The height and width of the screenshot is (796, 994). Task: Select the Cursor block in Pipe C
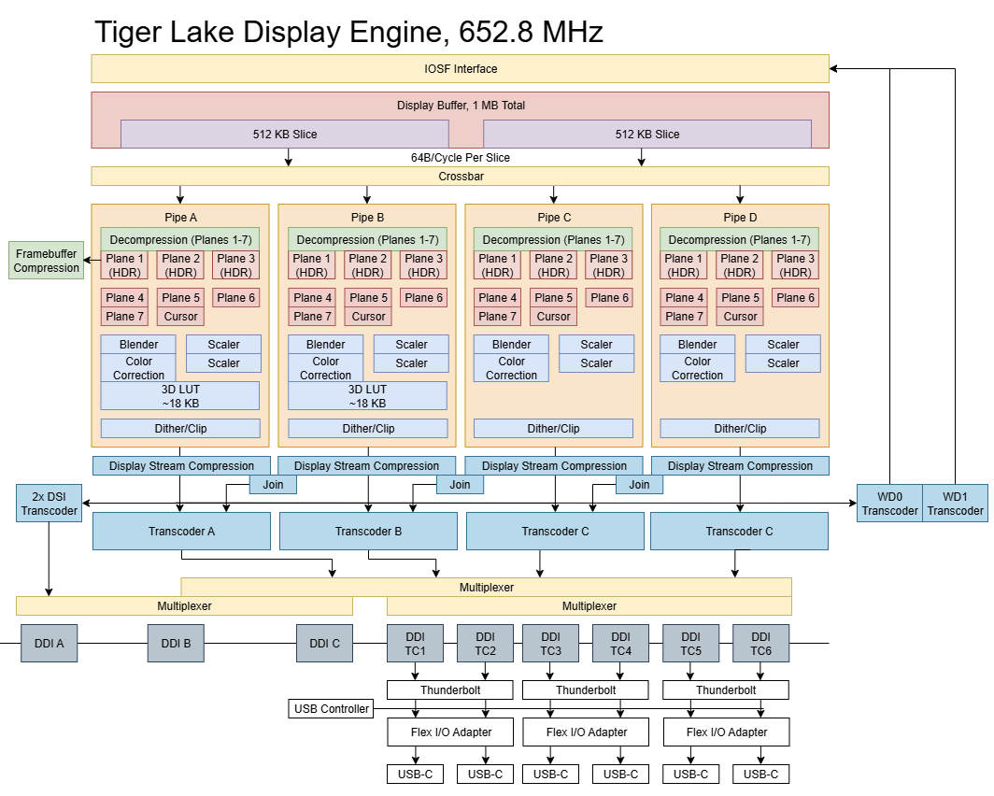pos(553,316)
